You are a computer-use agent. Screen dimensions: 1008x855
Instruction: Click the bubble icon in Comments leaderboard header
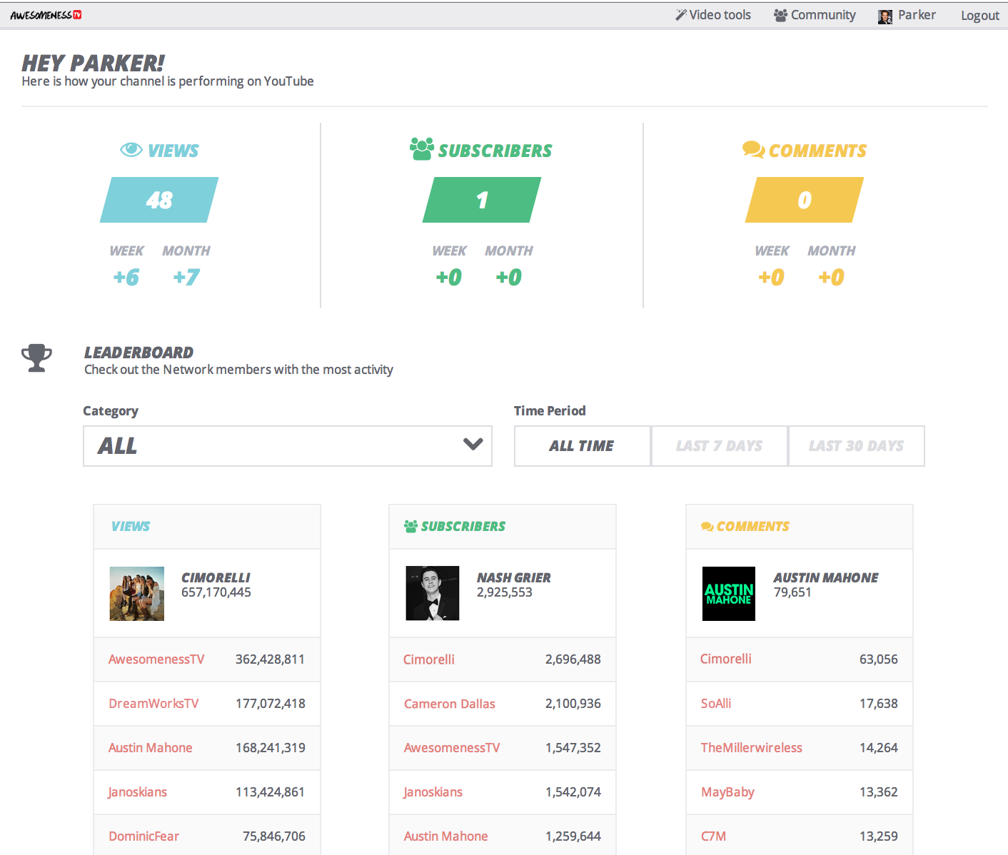(707, 527)
